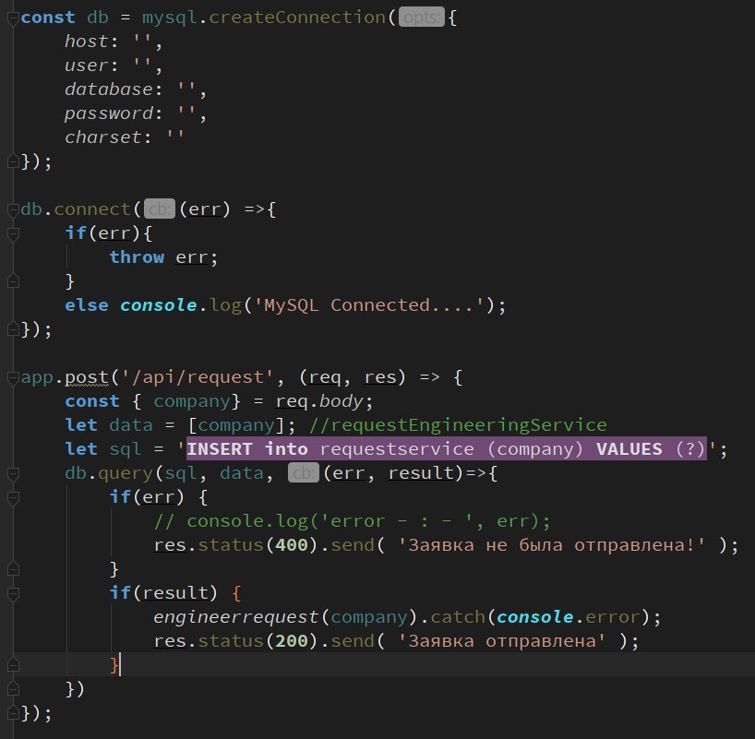Toggle the fold beside if(err) { under db.query

coord(13,498)
